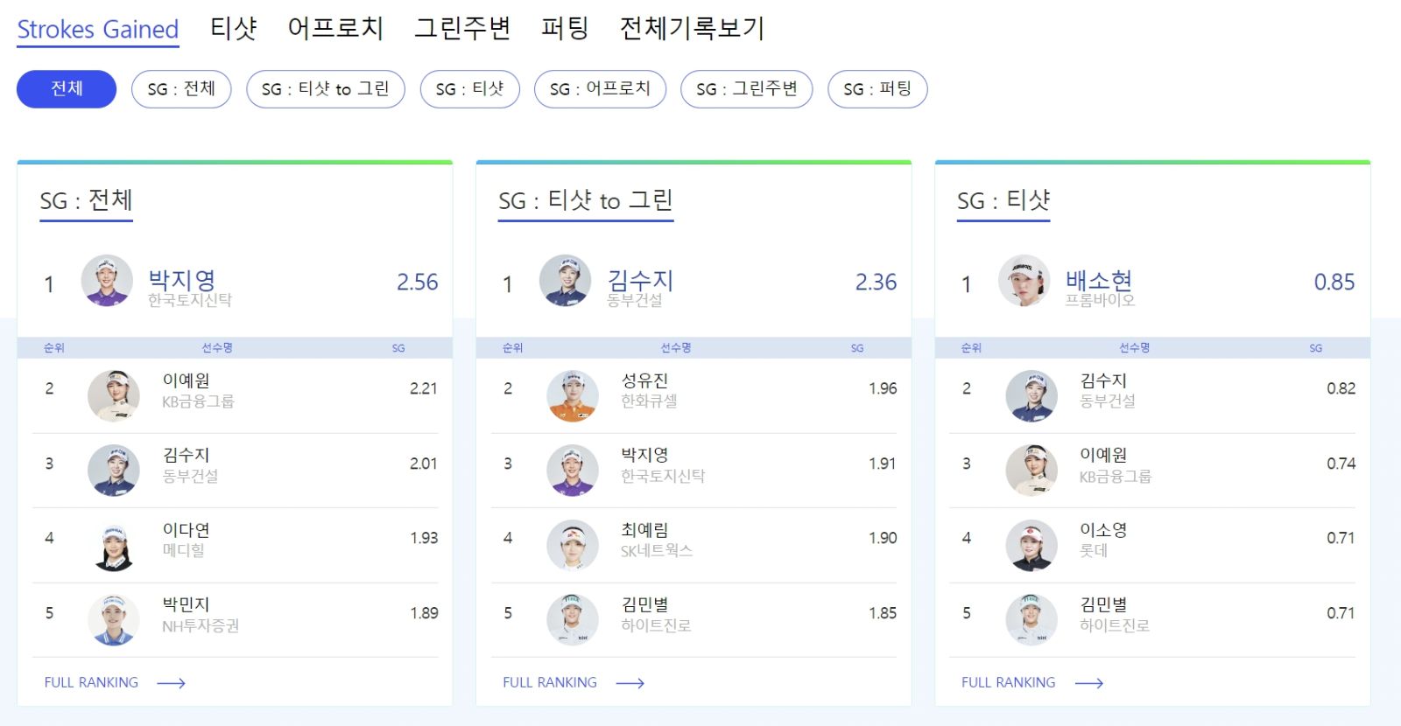Viewport: 1401px width, 726px height.
Task: Open FULL RANKING link under SG 전체
Action: tap(91, 682)
